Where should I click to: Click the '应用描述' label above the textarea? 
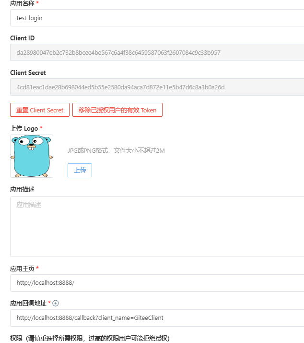point(22,189)
